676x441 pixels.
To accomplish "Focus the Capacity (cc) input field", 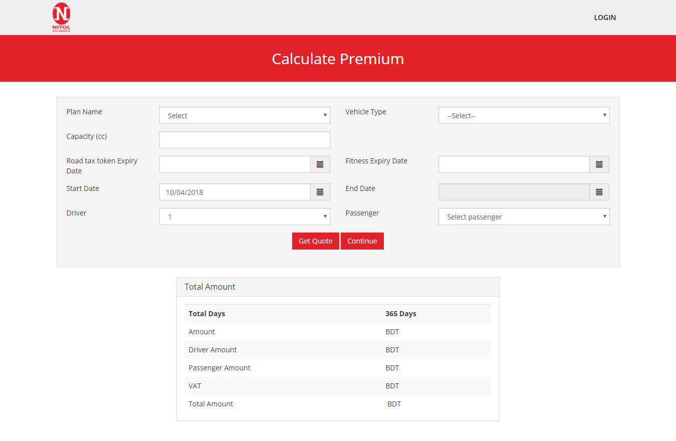I will pyautogui.click(x=245, y=140).
